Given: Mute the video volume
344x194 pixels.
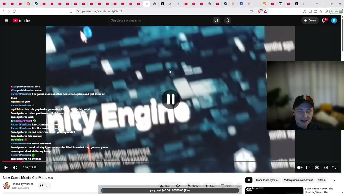Looking at the screenshot, I should 15,168.
